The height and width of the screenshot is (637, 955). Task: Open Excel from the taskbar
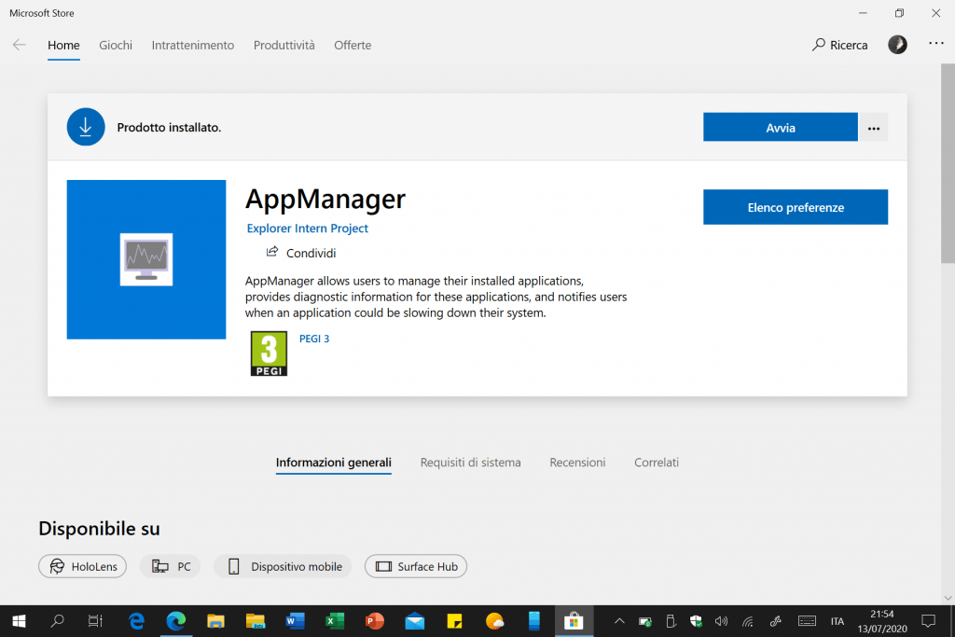point(336,621)
